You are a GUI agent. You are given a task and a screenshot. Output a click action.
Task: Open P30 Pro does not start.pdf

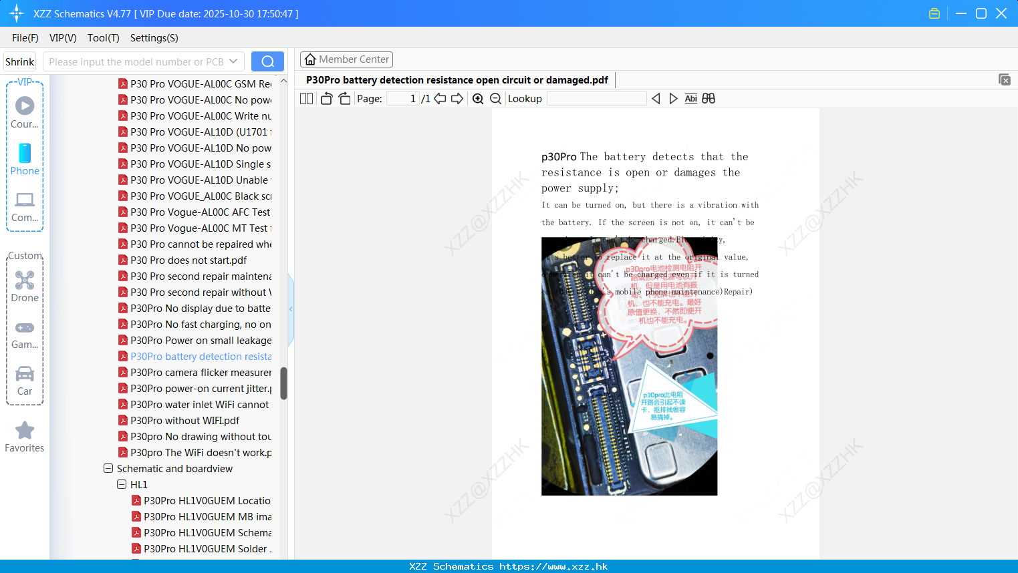click(188, 260)
